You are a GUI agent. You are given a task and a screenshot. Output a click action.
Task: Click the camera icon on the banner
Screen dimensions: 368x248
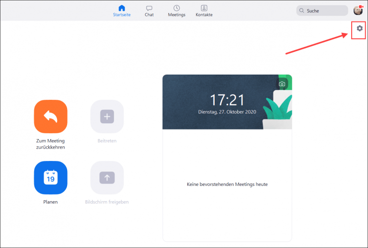(282, 84)
